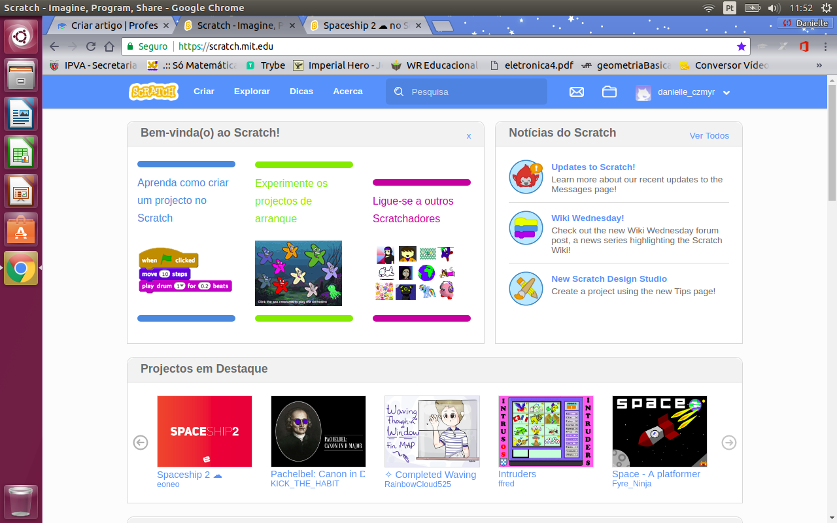Click the Scratcher avatars grid image

(x=415, y=273)
